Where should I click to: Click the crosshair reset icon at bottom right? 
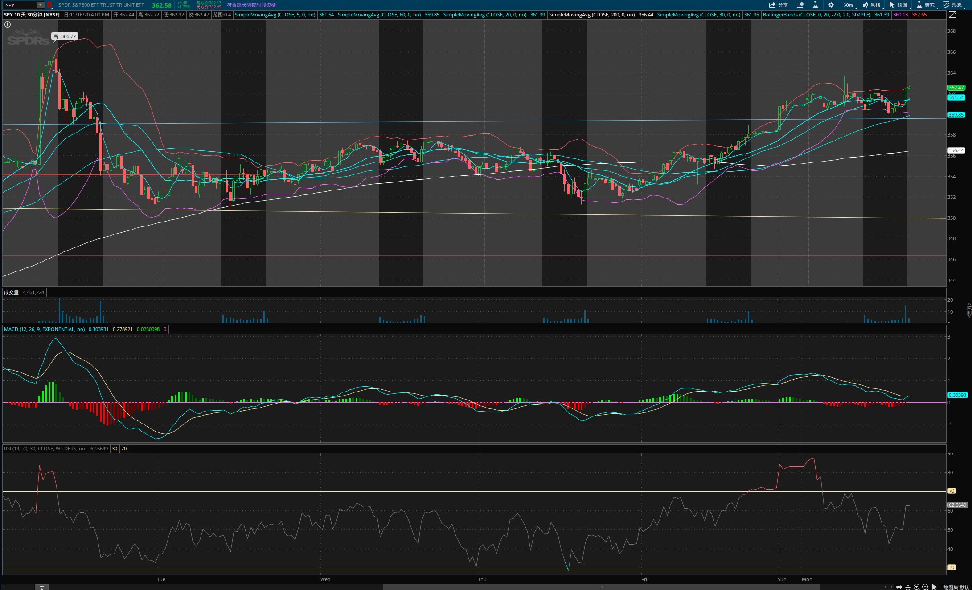(x=908, y=587)
